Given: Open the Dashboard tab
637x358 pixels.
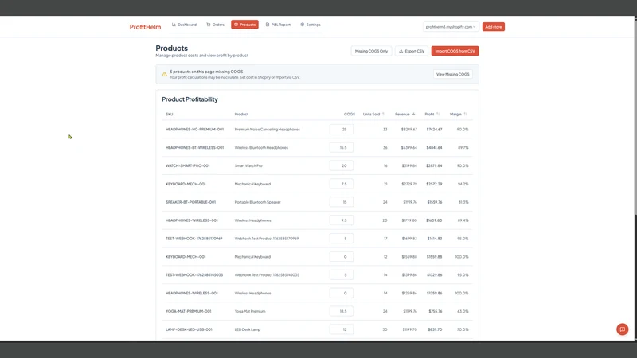Looking at the screenshot, I should point(184,25).
